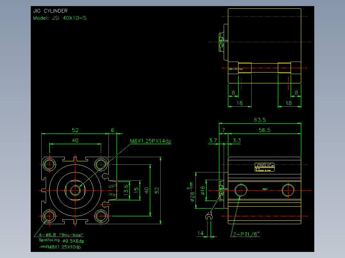Click the 13.6 vertical dimension
Screen dimensions: 345x258
126,190
